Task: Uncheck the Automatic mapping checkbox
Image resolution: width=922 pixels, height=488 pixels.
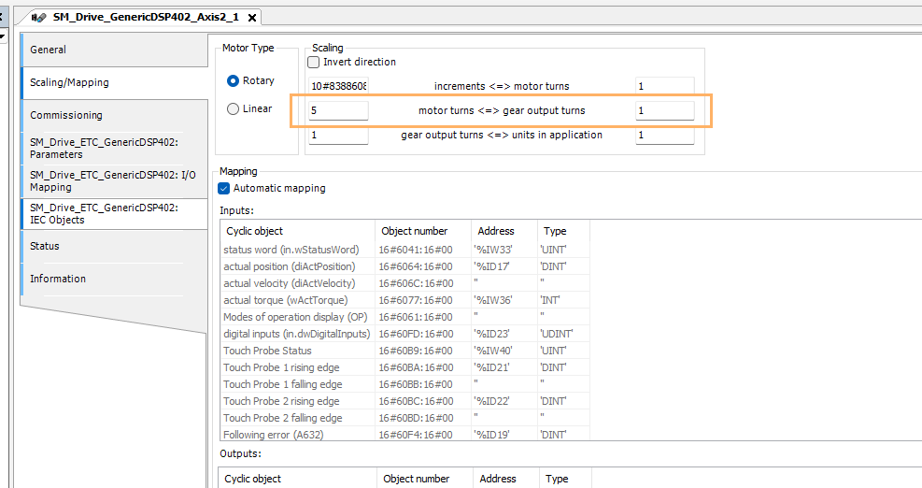Action: tap(224, 188)
